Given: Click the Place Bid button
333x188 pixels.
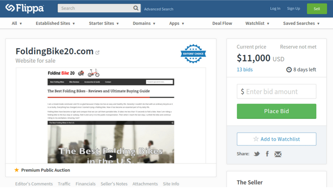Looking at the screenshot, I should 277,111.
